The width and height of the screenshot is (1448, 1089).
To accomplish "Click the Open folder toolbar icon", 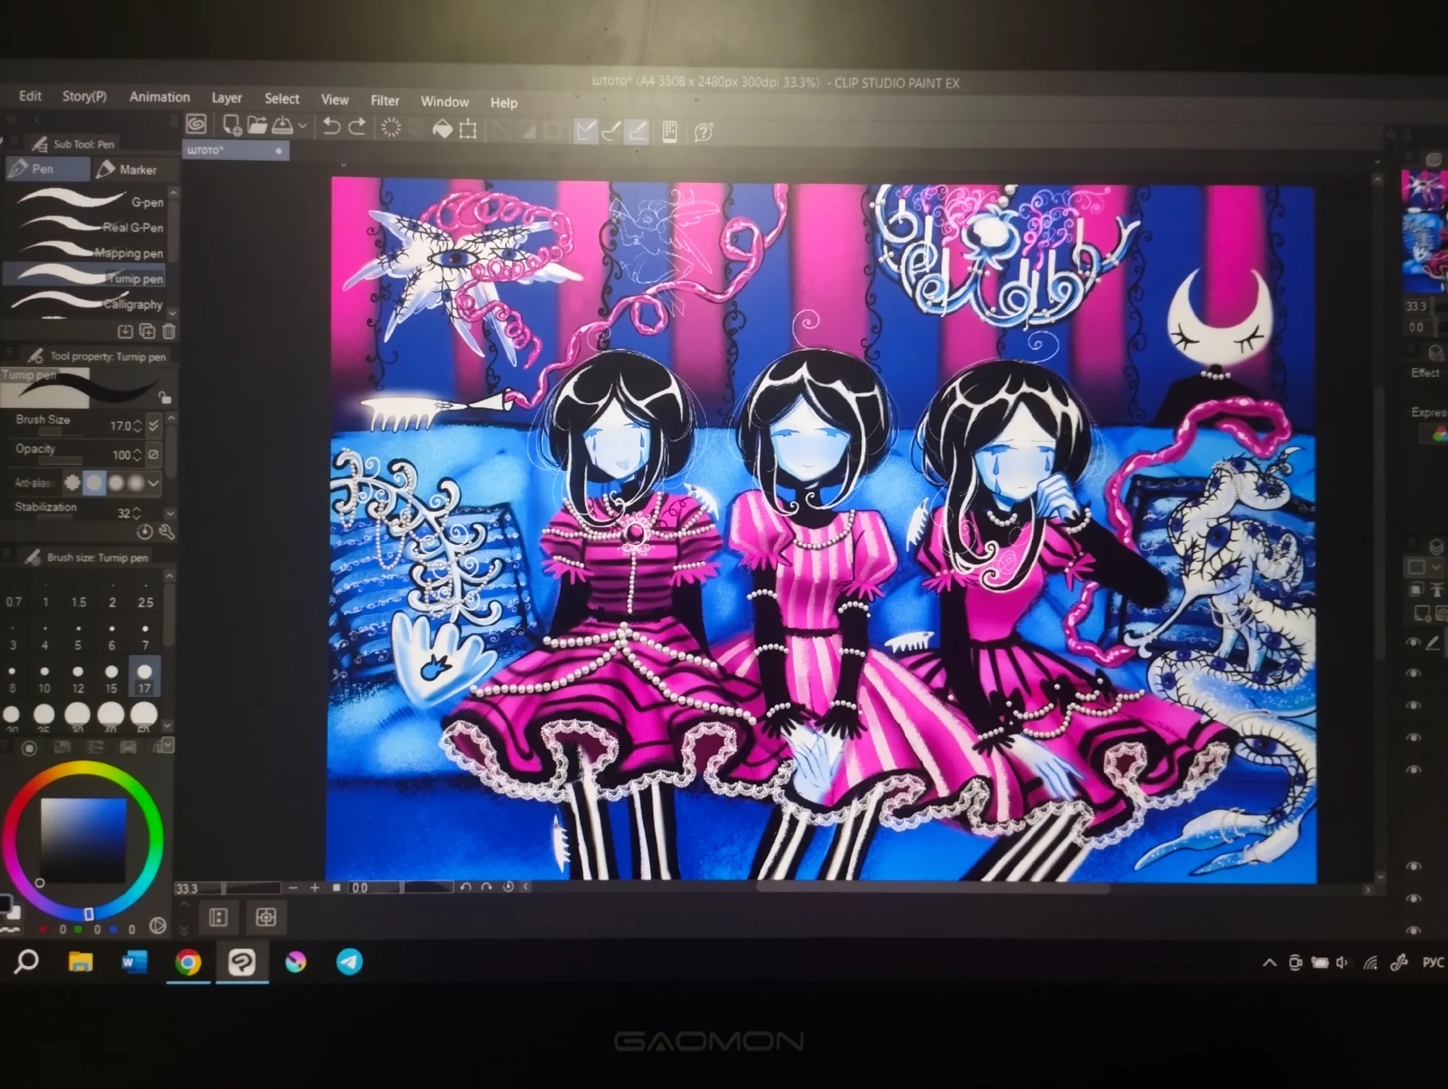I will point(257,125).
